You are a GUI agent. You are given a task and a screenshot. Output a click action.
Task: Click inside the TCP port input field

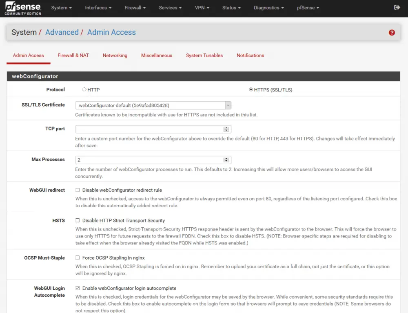coord(147,129)
